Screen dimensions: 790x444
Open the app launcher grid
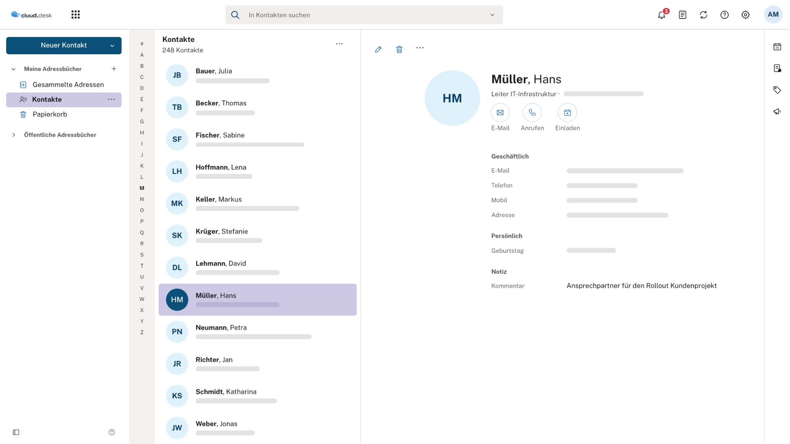(75, 15)
